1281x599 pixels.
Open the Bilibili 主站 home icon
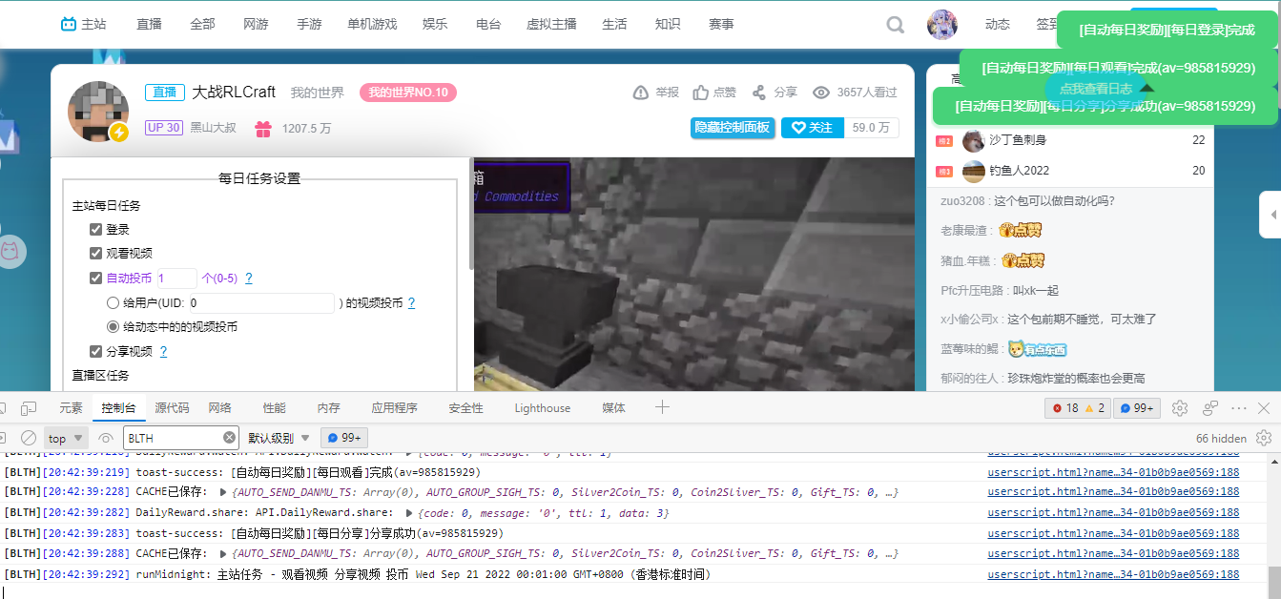pyautogui.click(x=70, y=24)
